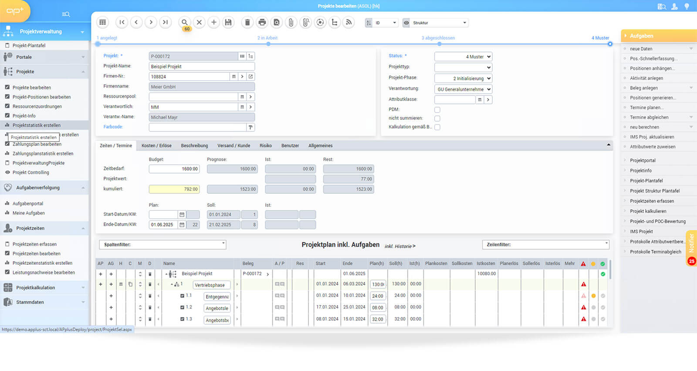Open the Notifier side tab
Screen dimensions: 697x371
click(x=691, y=247)
